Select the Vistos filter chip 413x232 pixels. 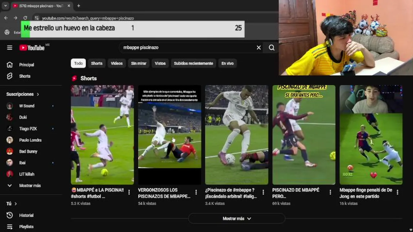click(x=160, y=63)
